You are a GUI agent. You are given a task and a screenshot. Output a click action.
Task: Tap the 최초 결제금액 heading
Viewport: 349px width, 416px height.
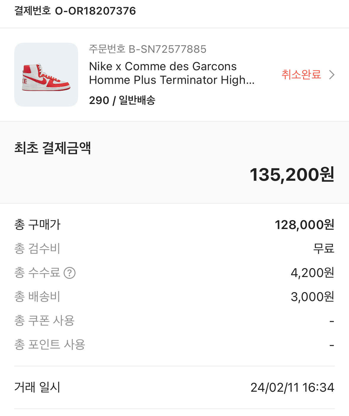(x=53, y=148)
